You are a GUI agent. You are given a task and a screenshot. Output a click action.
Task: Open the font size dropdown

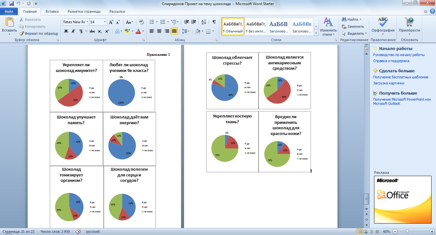105,22
